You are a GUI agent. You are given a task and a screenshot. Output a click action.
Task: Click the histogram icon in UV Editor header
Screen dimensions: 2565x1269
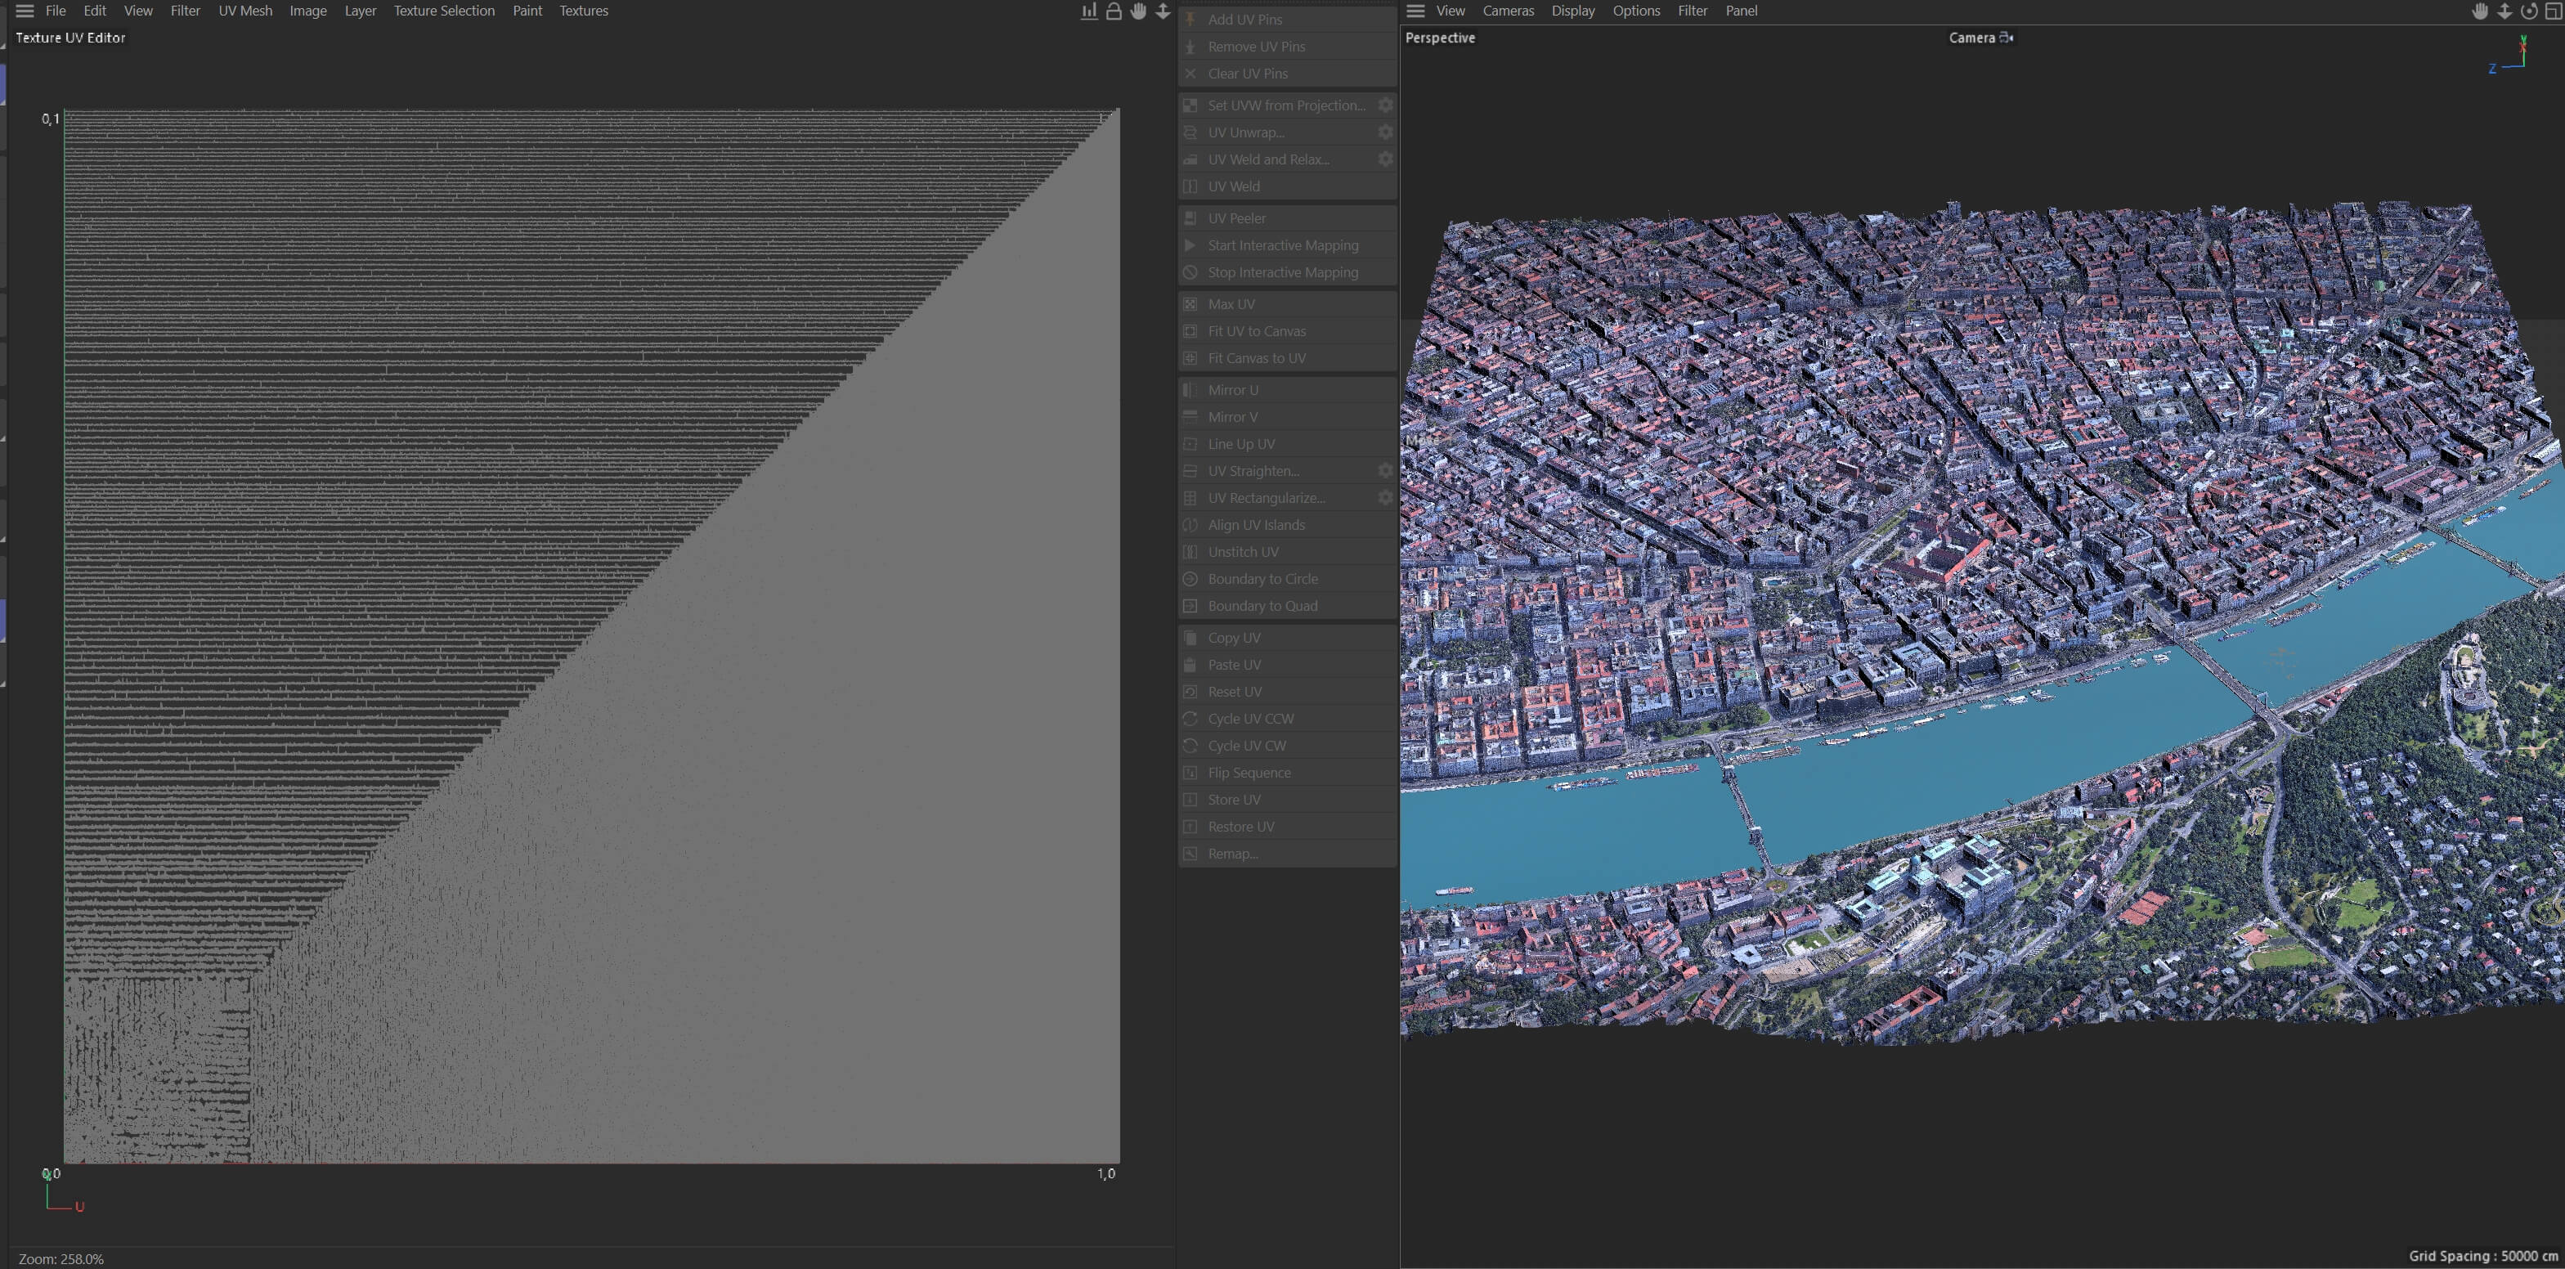[x=1089, y=11]
